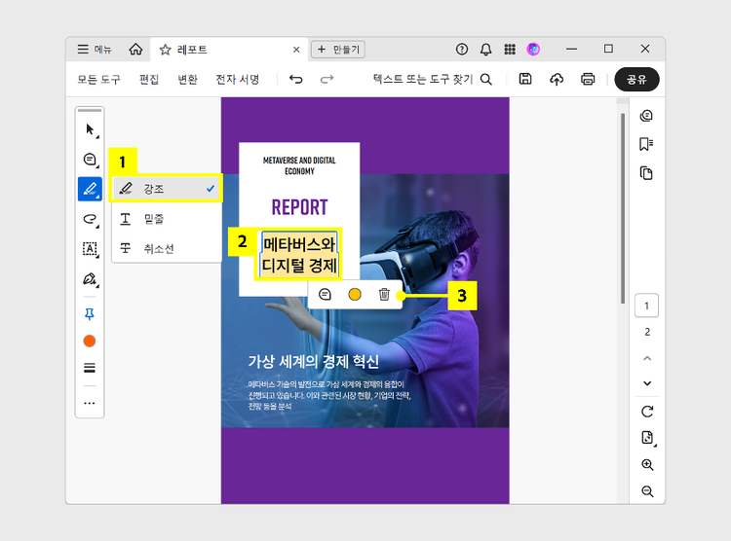Open the 편집 menu
731x541 pixels.
tap(149, 79)
